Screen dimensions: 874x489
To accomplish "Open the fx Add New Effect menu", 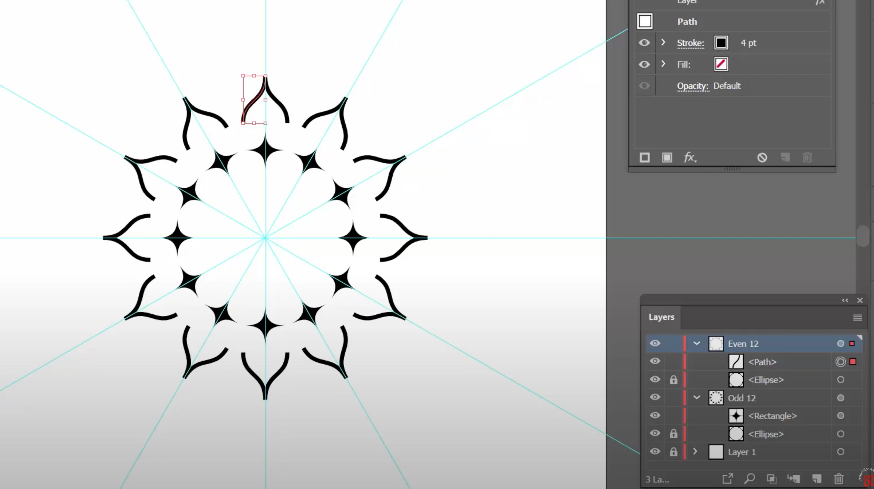I will click(690, 158).
